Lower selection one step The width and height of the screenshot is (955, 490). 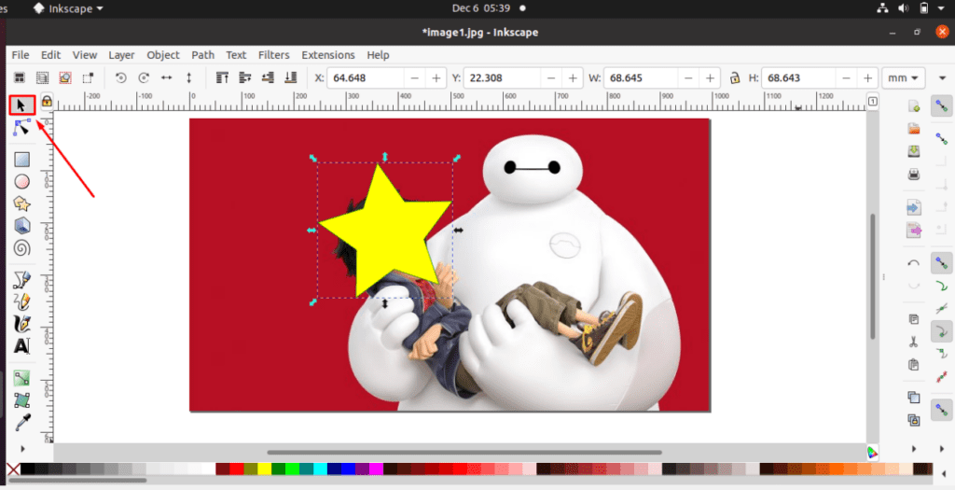(268, 78)
